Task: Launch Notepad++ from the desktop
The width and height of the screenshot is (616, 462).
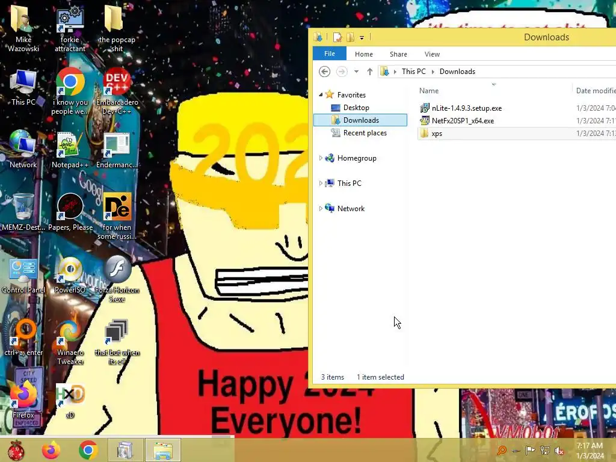Action: [70, 149]
